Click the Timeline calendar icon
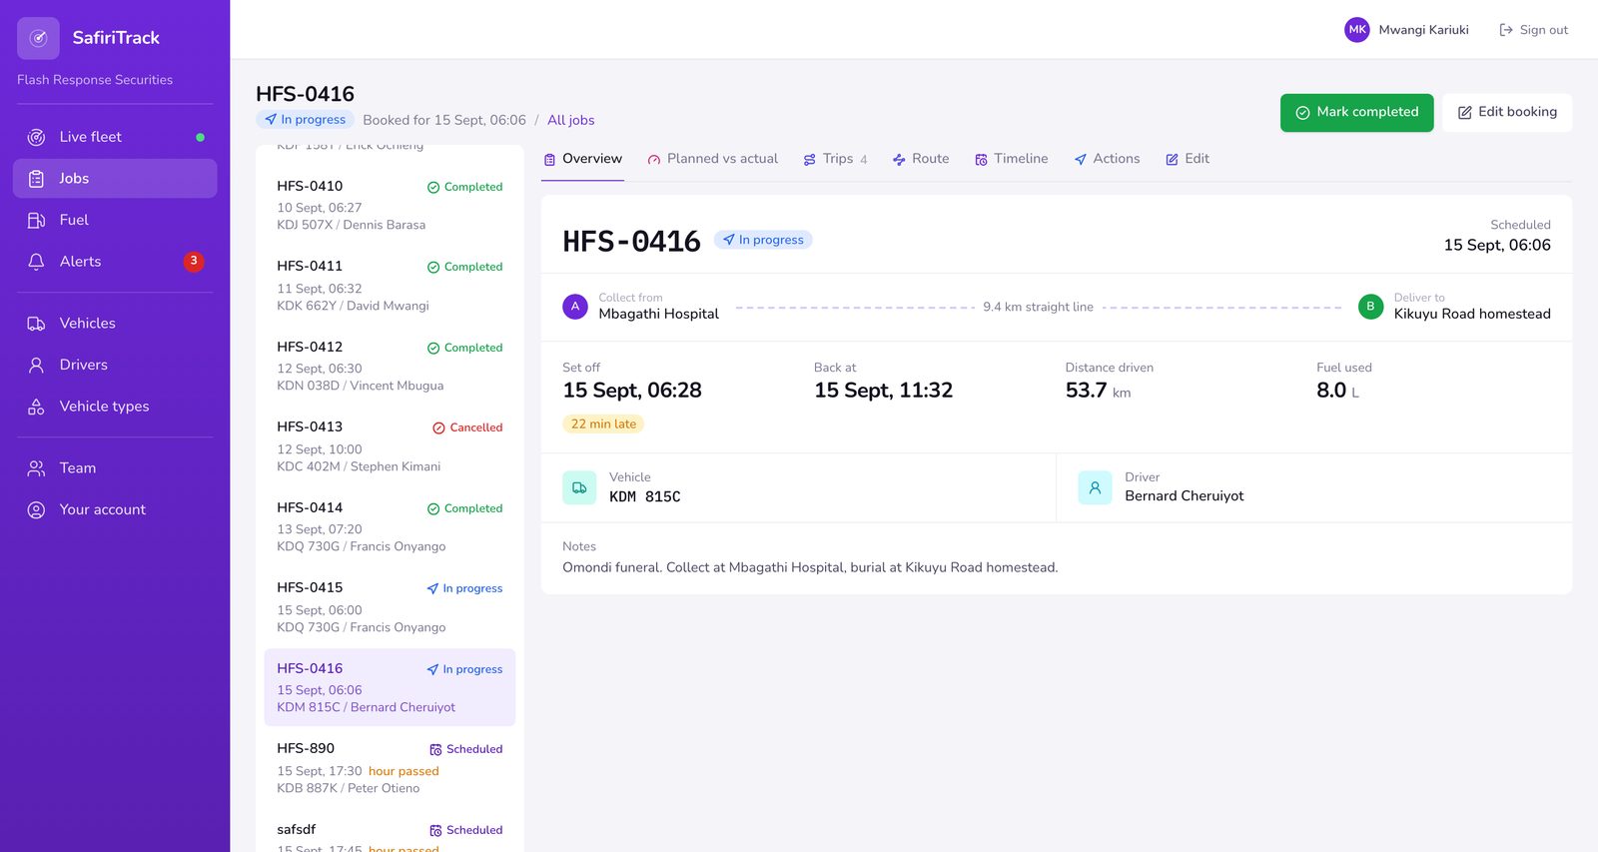Viewport: 1598px width, 852px height. 981,160
